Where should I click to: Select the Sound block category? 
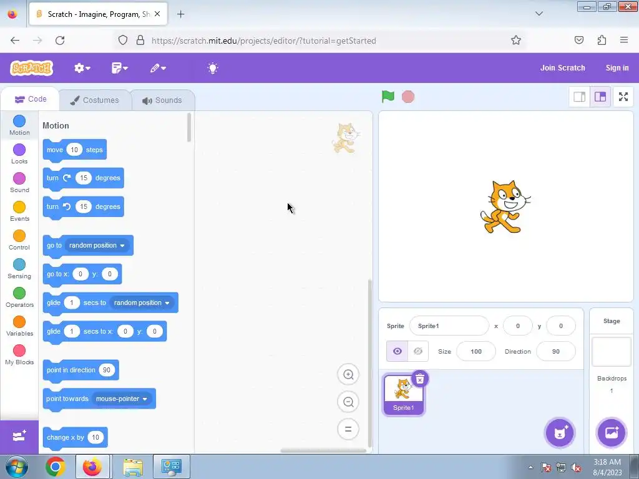[19, 183]
